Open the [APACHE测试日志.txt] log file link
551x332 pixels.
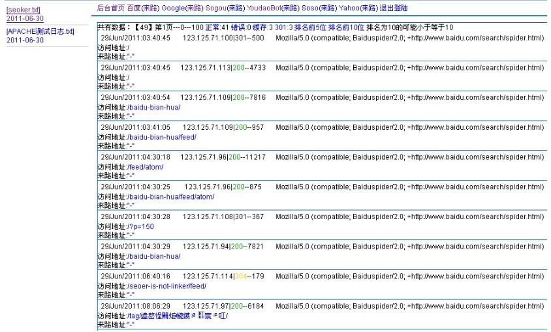click(x=40, y=31)
